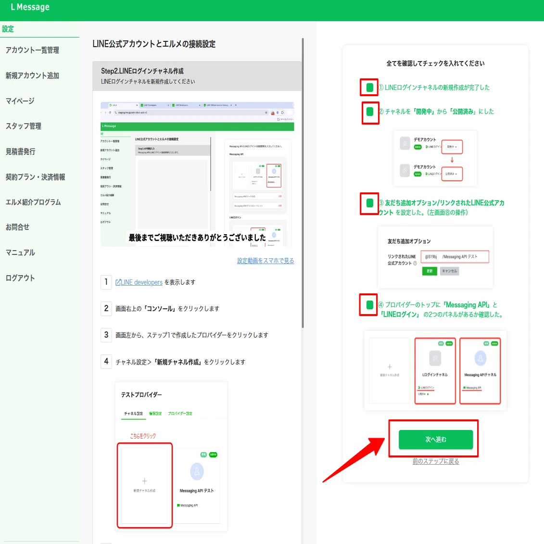Click the L Message logo
The width and height of the screenshot is (544, 544).
(30, 7)
